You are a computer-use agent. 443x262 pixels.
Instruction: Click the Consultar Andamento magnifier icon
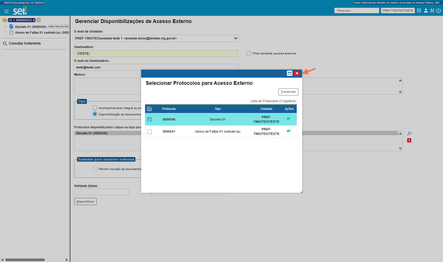pos(5,44)
